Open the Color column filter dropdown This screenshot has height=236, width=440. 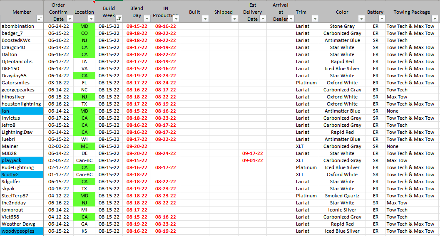pos(361,19)
